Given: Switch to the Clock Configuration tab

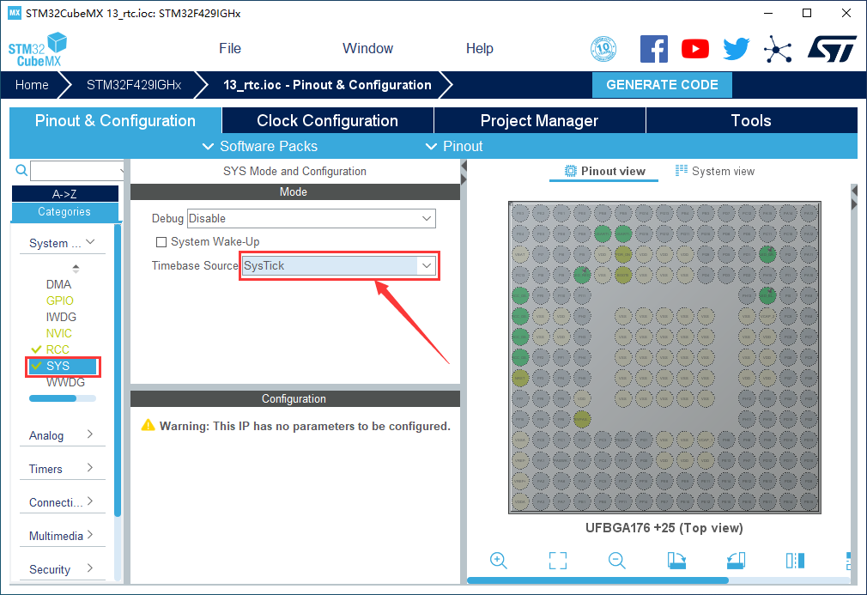Looking at the screenshot, I should click(x=327, y=121).
